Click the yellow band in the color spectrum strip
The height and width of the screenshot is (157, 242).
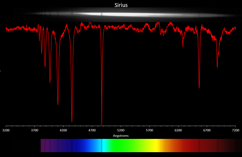point(157,146)
